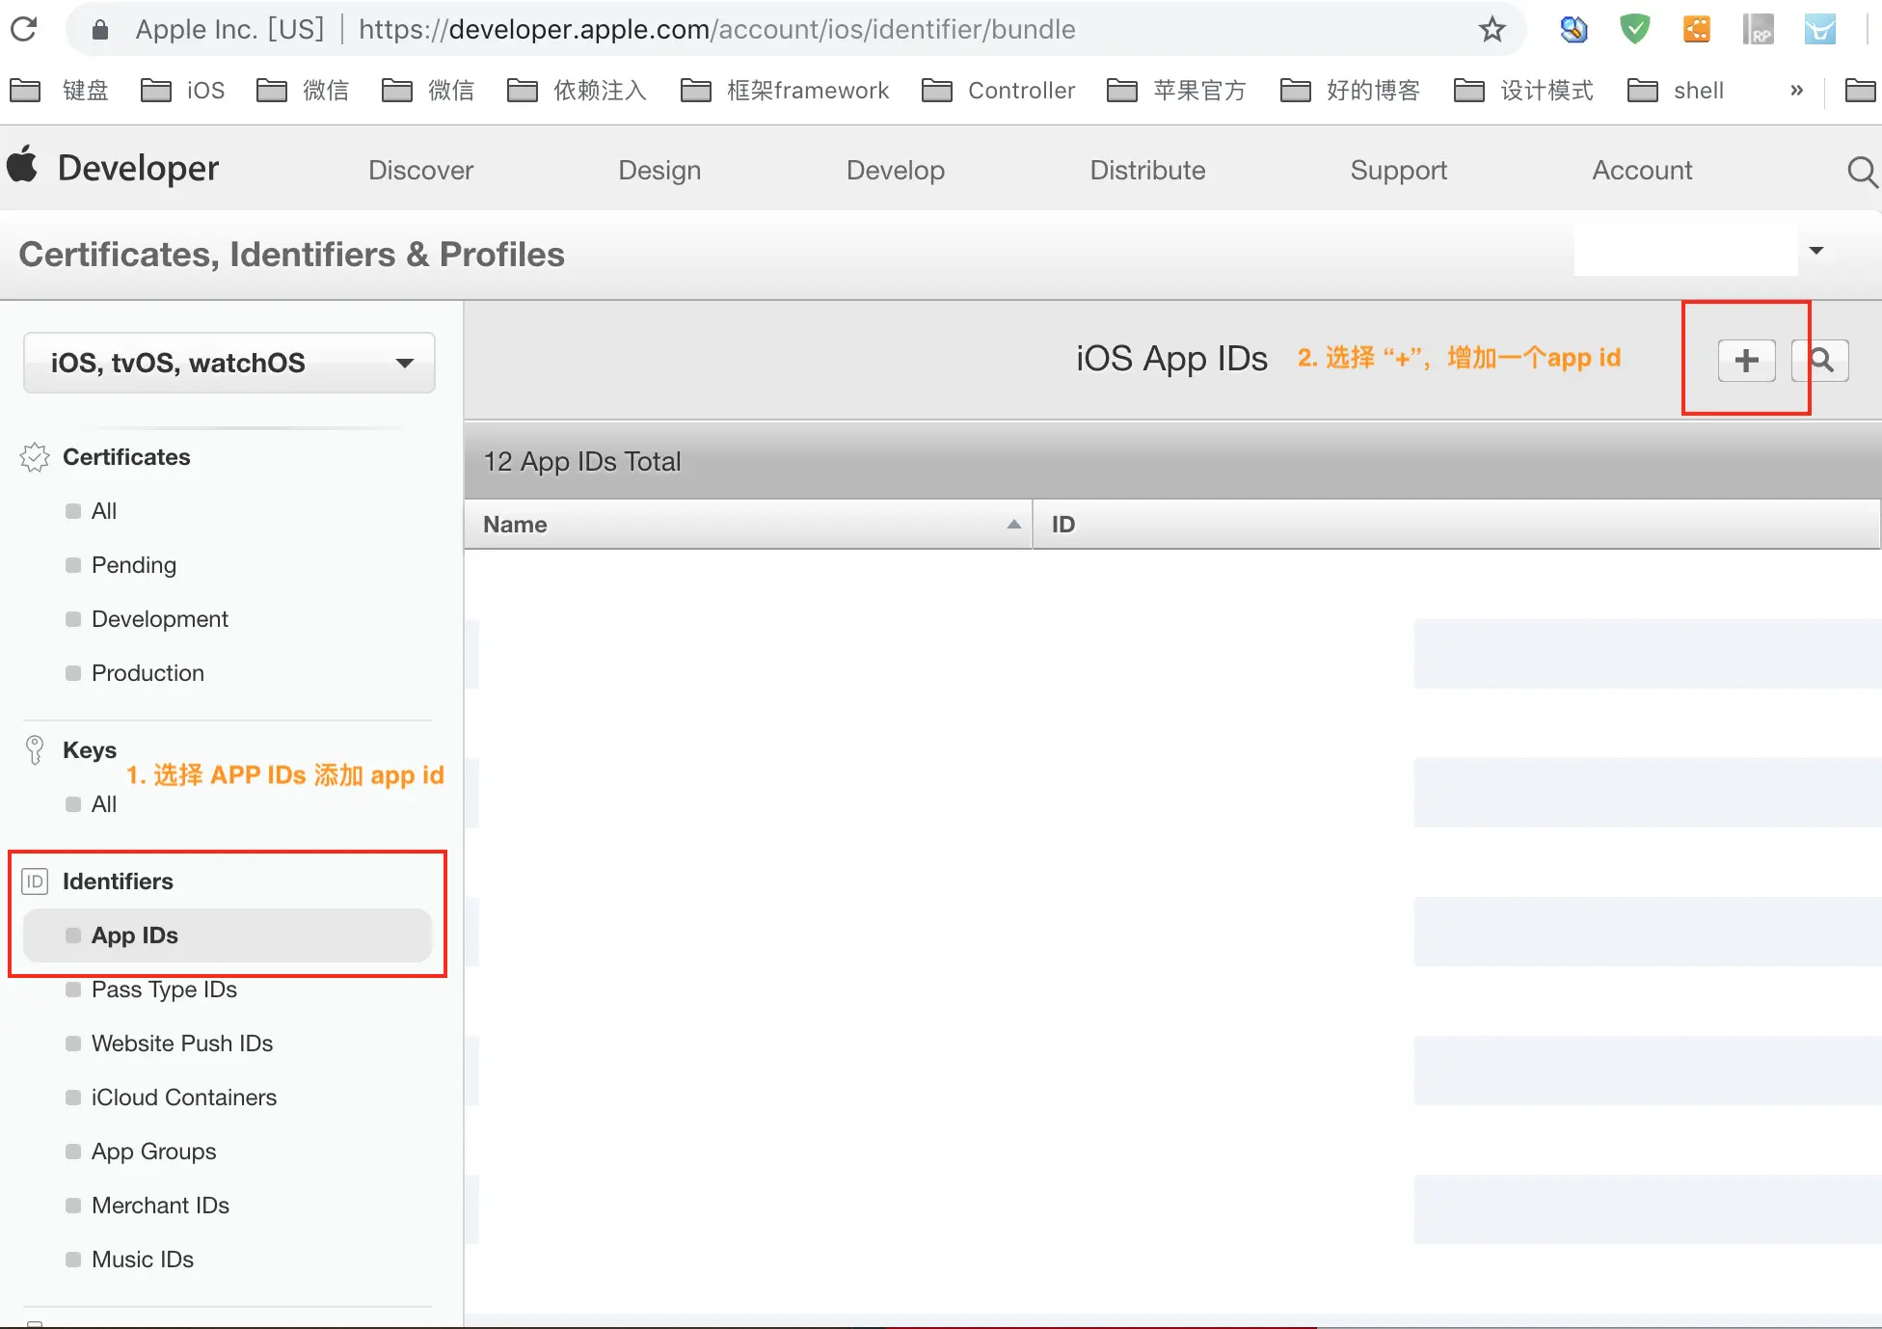Select Pass Type IDs in sidebar

tap(164, 990)
